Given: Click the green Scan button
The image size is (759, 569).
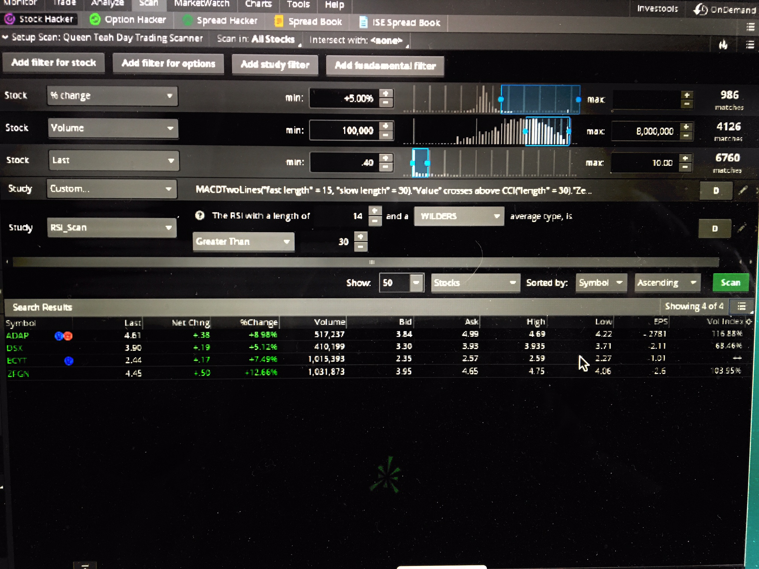Looking at the screenshot, I should [730, 283].
